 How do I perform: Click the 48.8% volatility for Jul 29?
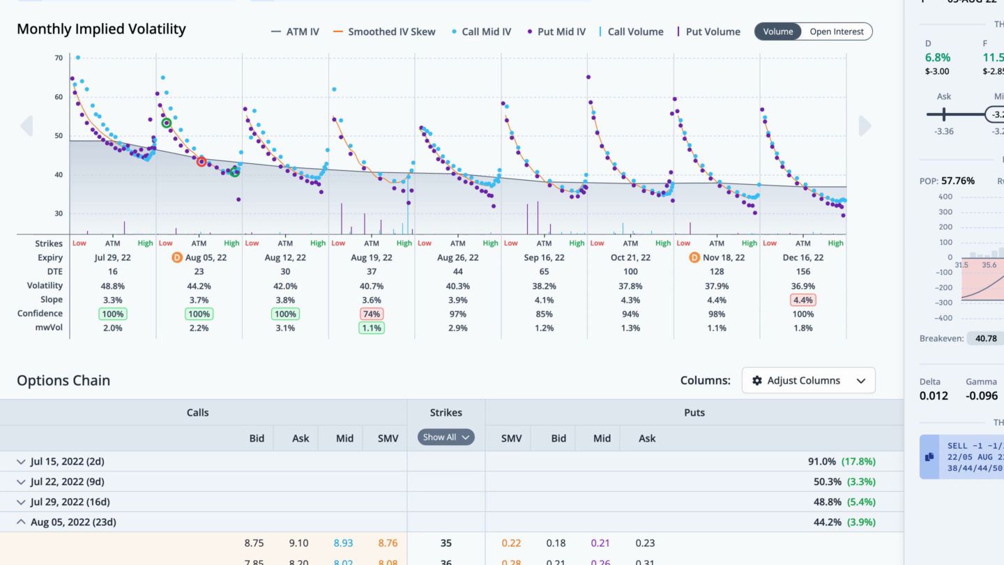(113, 286)
